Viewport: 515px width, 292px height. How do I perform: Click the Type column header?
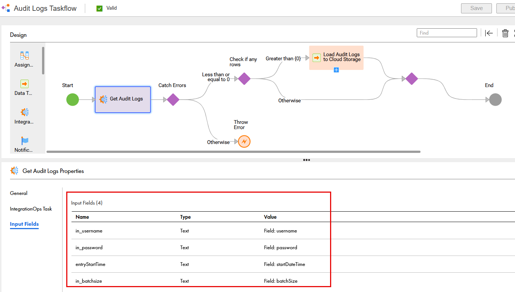[185, 217]
